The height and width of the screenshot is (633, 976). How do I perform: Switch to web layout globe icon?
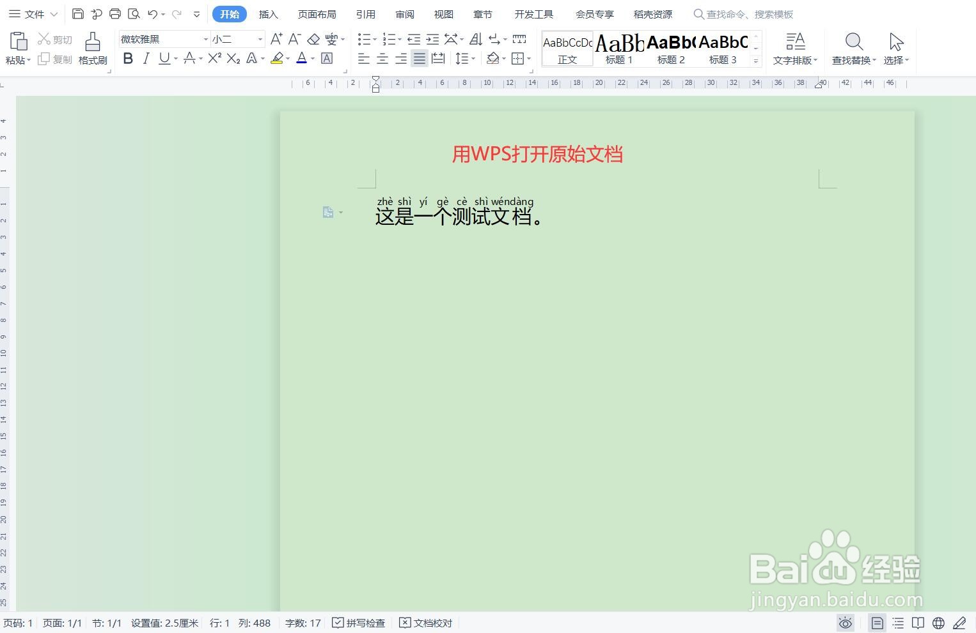(x=938, y=623)
